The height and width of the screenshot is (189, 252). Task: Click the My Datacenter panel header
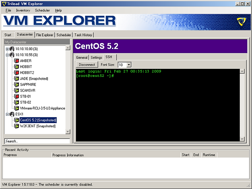click(x=37, y=42)
